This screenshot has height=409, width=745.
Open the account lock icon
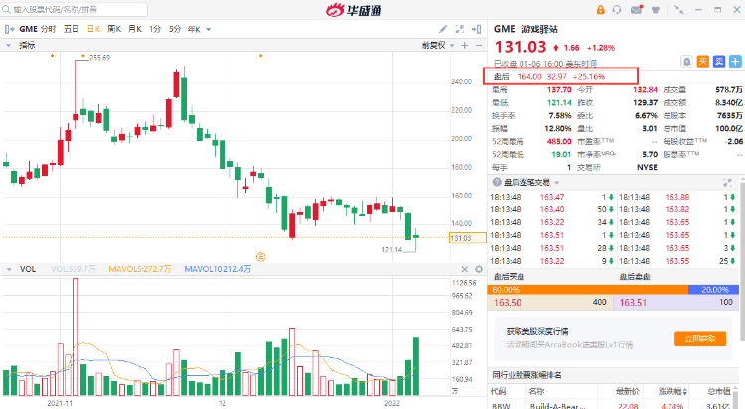(x=600, y=10)
